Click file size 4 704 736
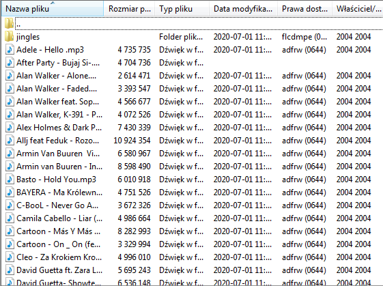This screenshot has width=383, height=286. coord(134,63)
